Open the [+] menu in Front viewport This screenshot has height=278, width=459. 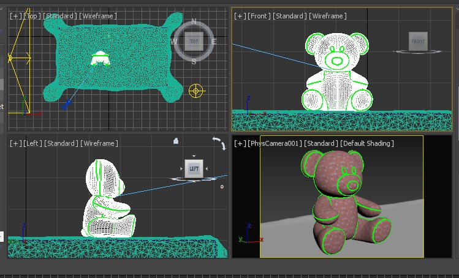click(x=239, y=16)
